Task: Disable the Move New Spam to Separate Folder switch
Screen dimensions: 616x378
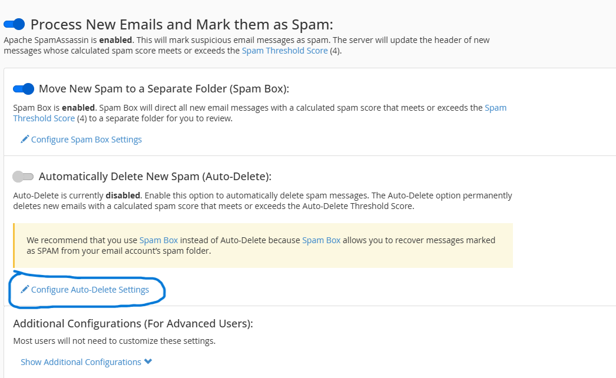Action: 24,89
